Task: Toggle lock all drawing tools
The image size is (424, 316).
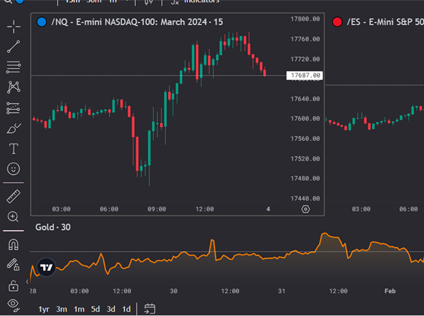Action: pos(14,286)
